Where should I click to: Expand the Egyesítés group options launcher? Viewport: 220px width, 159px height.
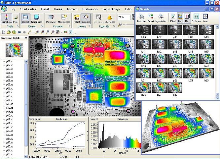point(114,26)
